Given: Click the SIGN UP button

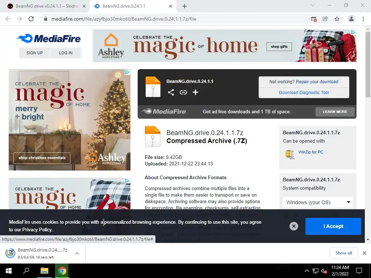Looking at the screenshot, I should [x=34, y=53].
